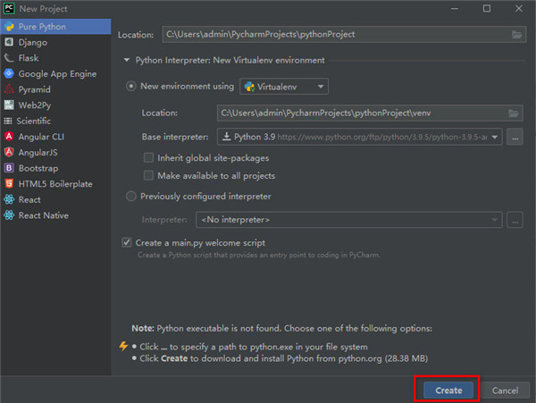Select New environment using radio button
Screen dimensions: 536x403
pyautogui.click(x=131, y=86)
